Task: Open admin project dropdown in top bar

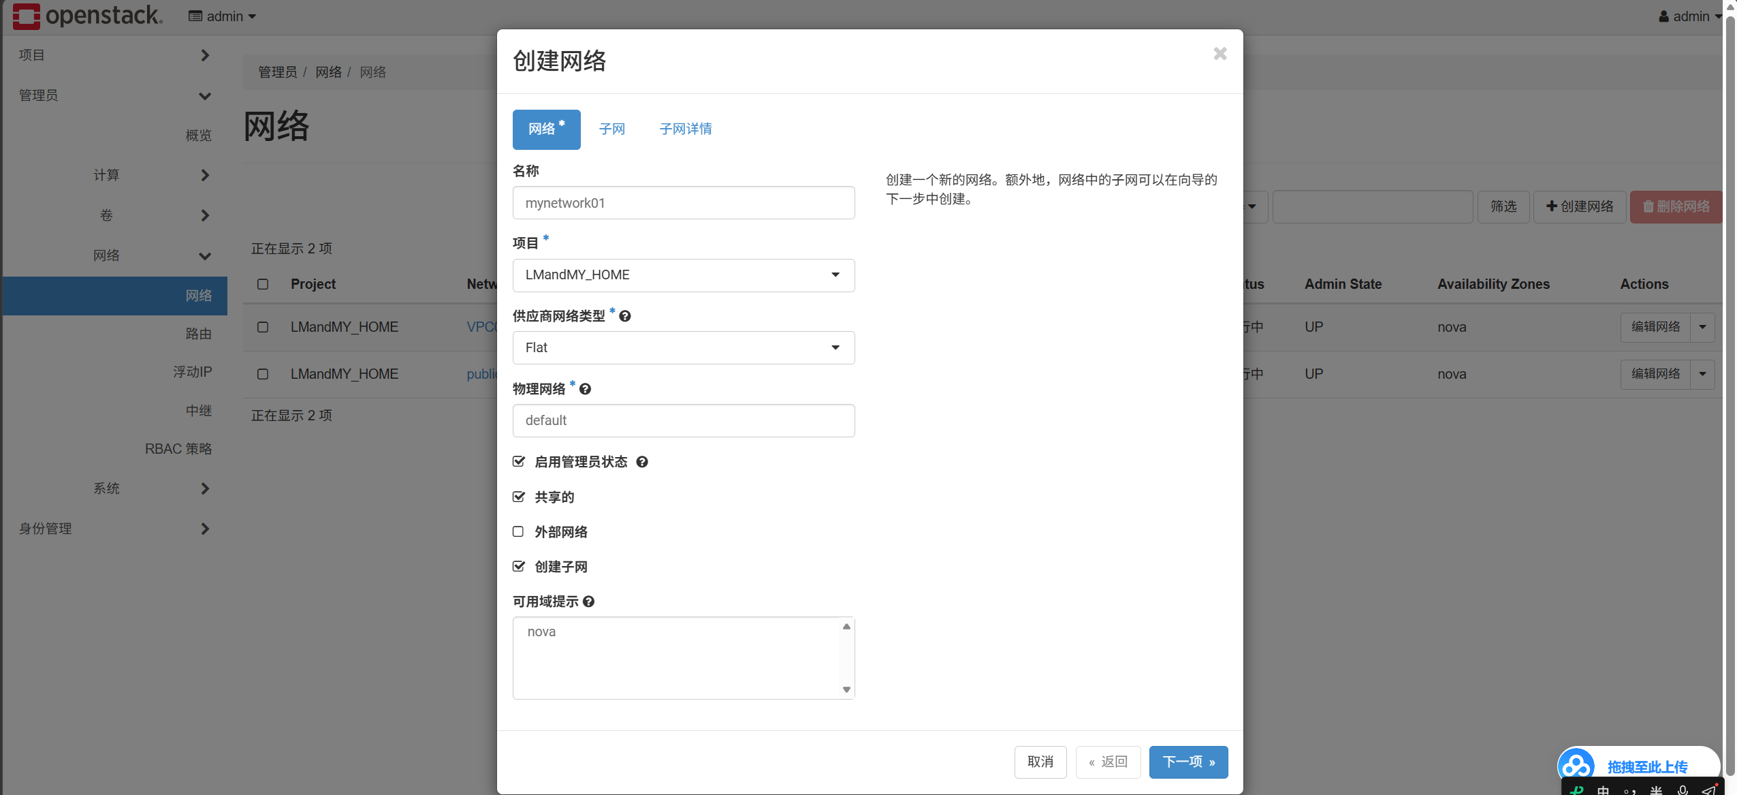Action: click(x=222, y=16)
